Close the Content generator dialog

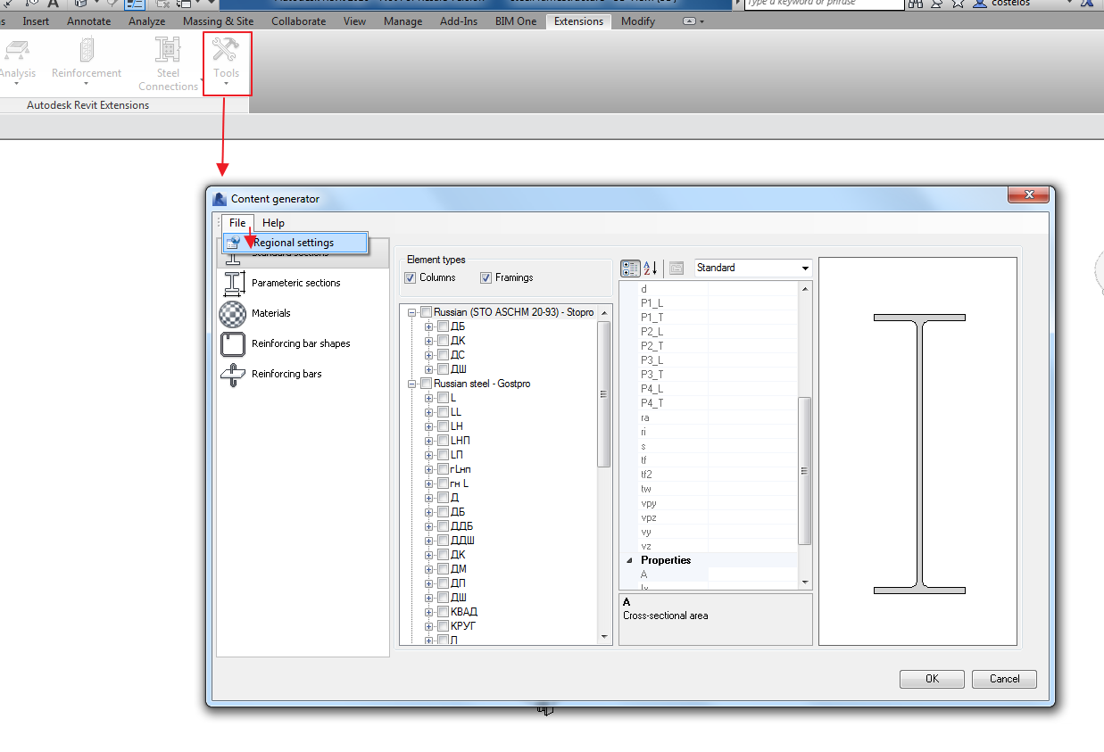(1027, 194)
